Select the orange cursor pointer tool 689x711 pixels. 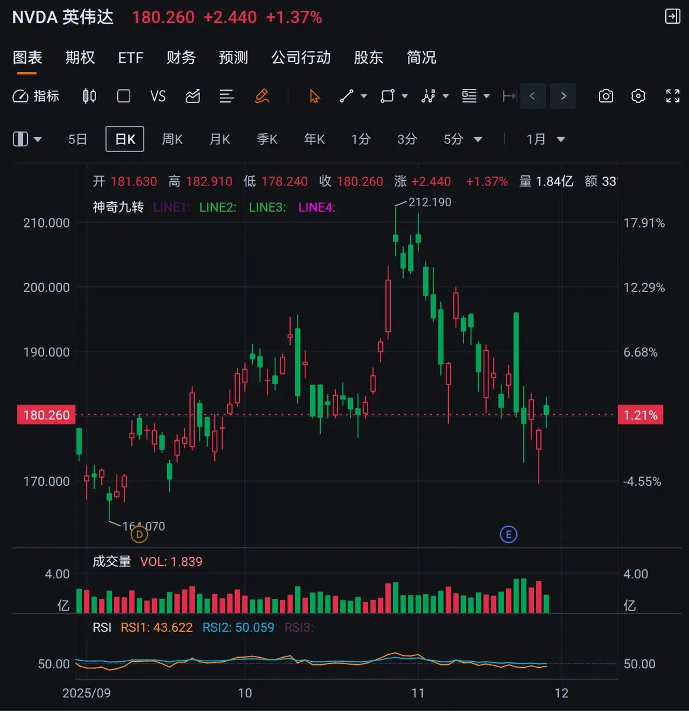314,96
